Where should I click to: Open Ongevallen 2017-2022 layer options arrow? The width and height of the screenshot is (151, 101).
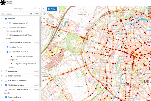tap(37, 52)
